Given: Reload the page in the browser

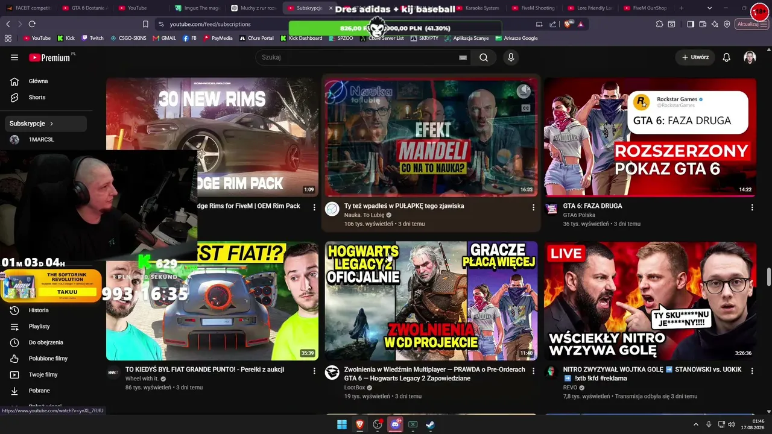Looking at the screenshot, I should coord(32,24).
